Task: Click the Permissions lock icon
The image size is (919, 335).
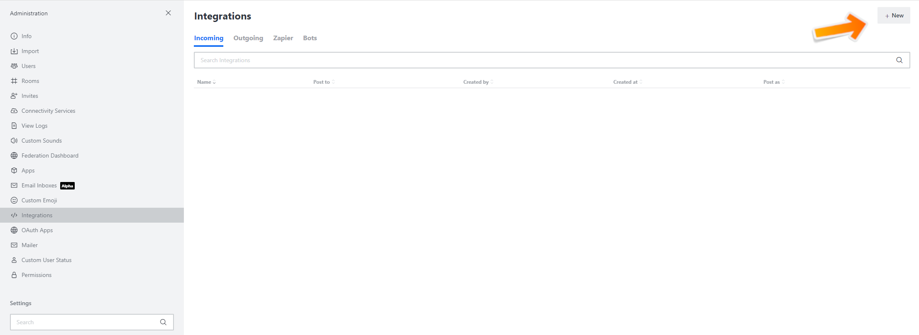Action: tap(14, 275)
